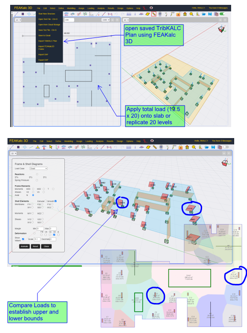Click the padlock icon in lower toolbar

coord(180,147)
